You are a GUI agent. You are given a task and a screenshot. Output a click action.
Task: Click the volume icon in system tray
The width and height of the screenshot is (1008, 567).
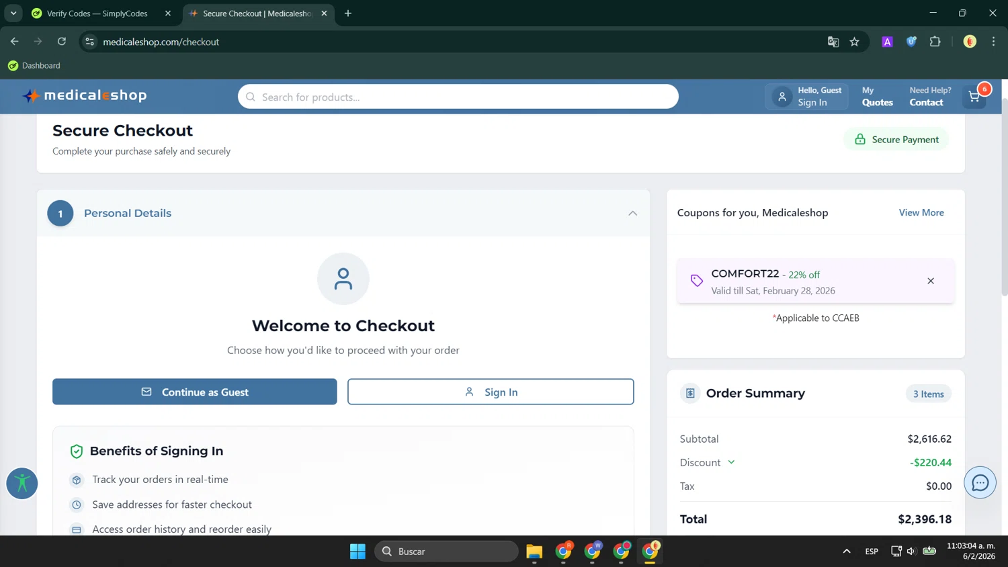(x=911, y=552)
